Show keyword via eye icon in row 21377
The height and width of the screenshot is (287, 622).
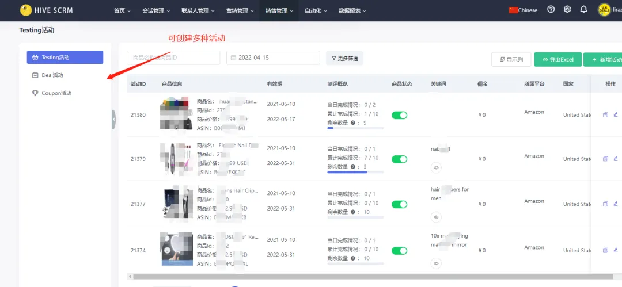[436, 217]
